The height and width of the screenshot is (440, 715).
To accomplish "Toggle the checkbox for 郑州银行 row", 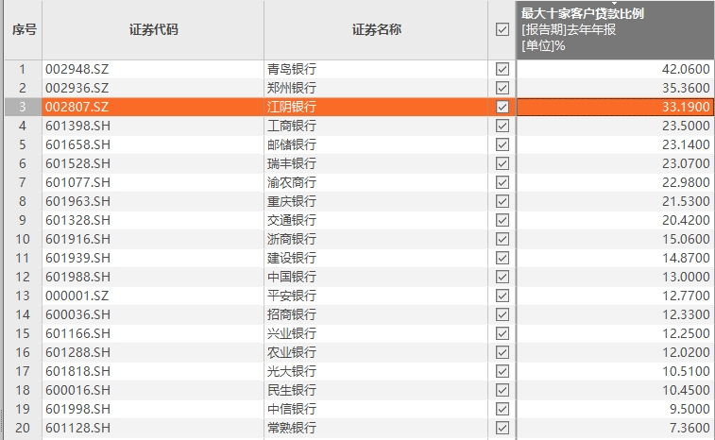I will (502, 88).
